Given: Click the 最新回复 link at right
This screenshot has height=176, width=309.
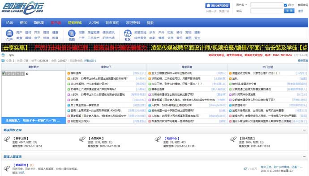Looking at the screenshot, I should tap(303, 61).
